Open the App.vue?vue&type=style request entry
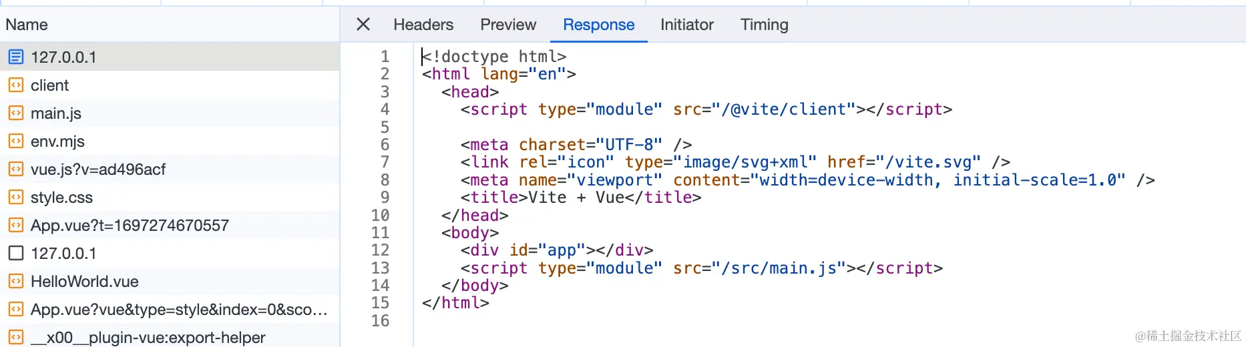The width and height of the screenshot is (1246, 347). point(179,310)
